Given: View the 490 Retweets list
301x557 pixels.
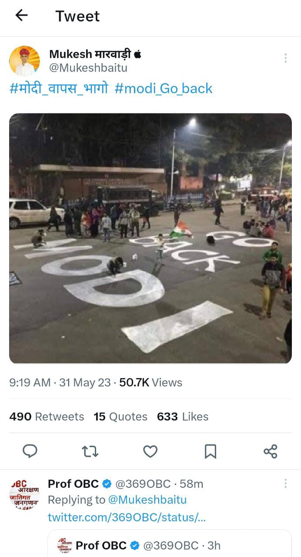Looking at the screenshot, I should pyautogui.click(x=47, y=416).
